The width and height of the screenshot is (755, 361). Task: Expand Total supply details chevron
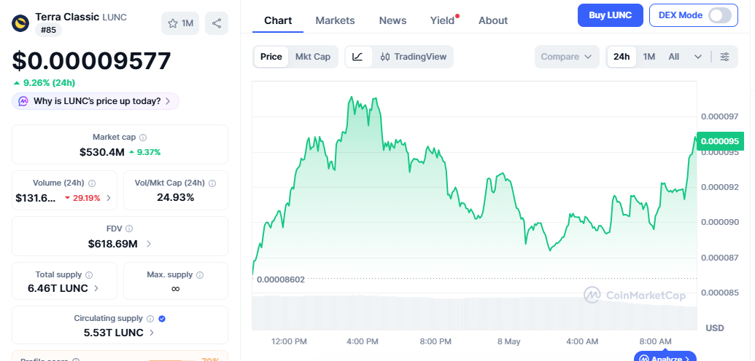[96, 288]
